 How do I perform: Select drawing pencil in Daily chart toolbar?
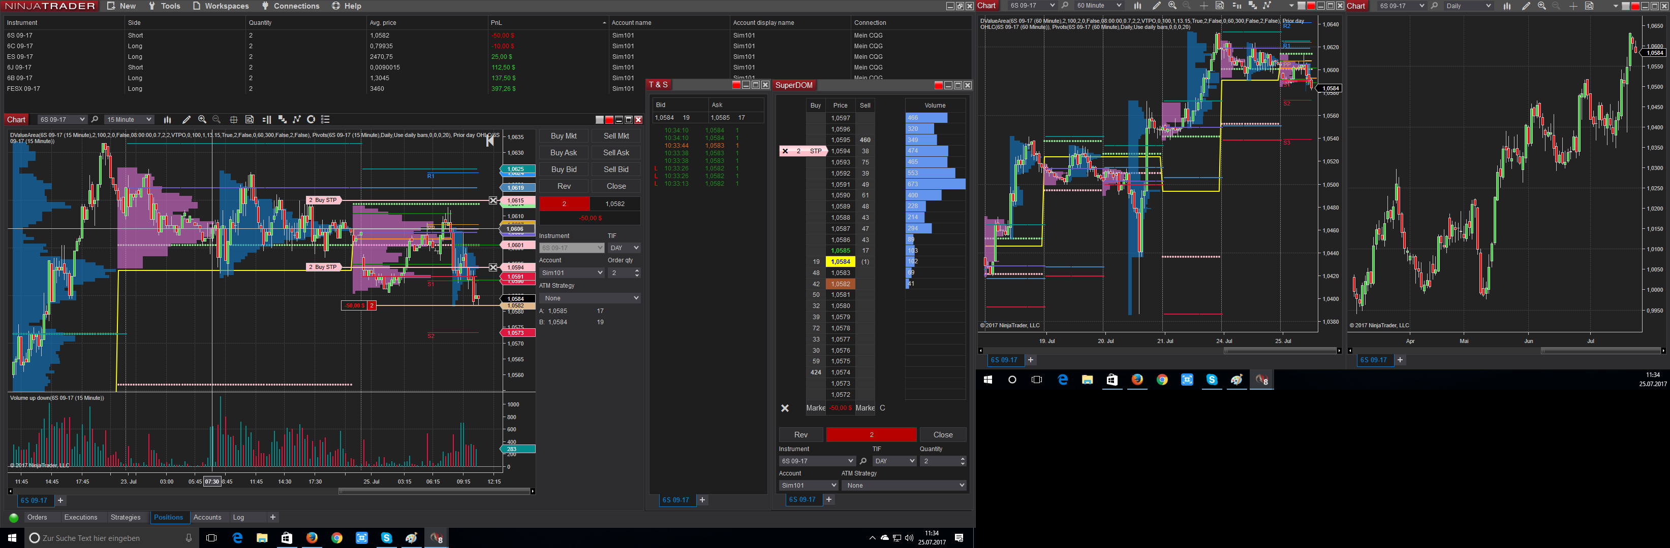click(1526, 6)
